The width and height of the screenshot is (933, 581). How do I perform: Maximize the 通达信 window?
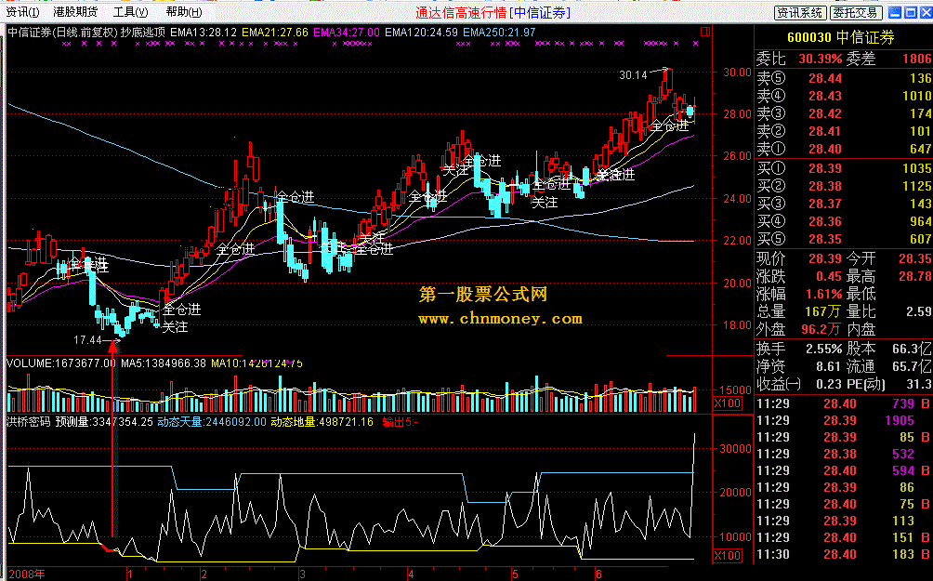point(910,12)
